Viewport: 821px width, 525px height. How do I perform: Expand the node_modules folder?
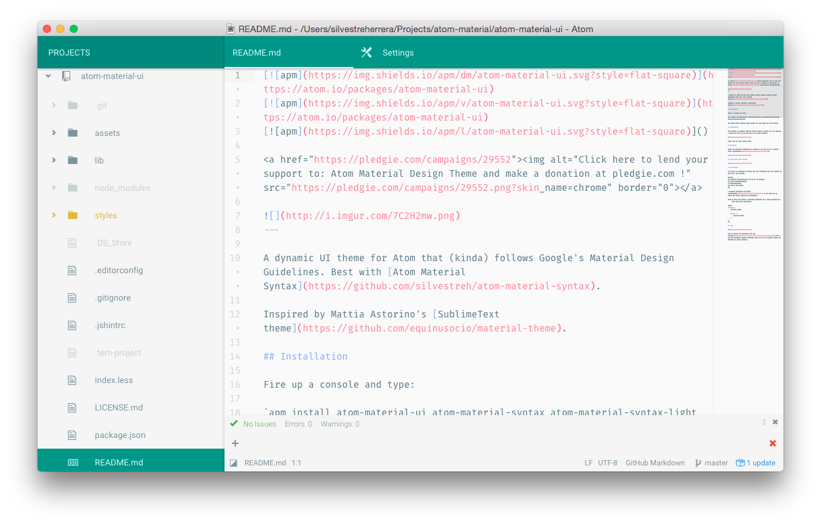point(54,188)
